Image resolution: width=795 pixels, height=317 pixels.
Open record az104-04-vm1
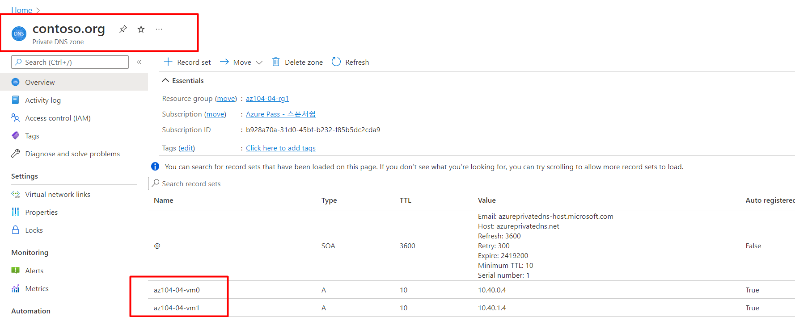[177, 308]
